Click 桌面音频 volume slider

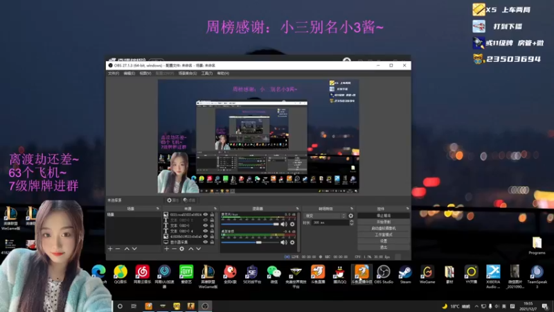(x=250, y=242)
